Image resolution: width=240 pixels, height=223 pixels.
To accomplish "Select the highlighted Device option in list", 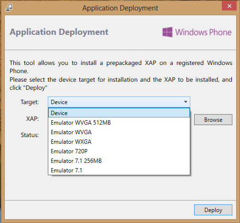I will coord(119,113).
